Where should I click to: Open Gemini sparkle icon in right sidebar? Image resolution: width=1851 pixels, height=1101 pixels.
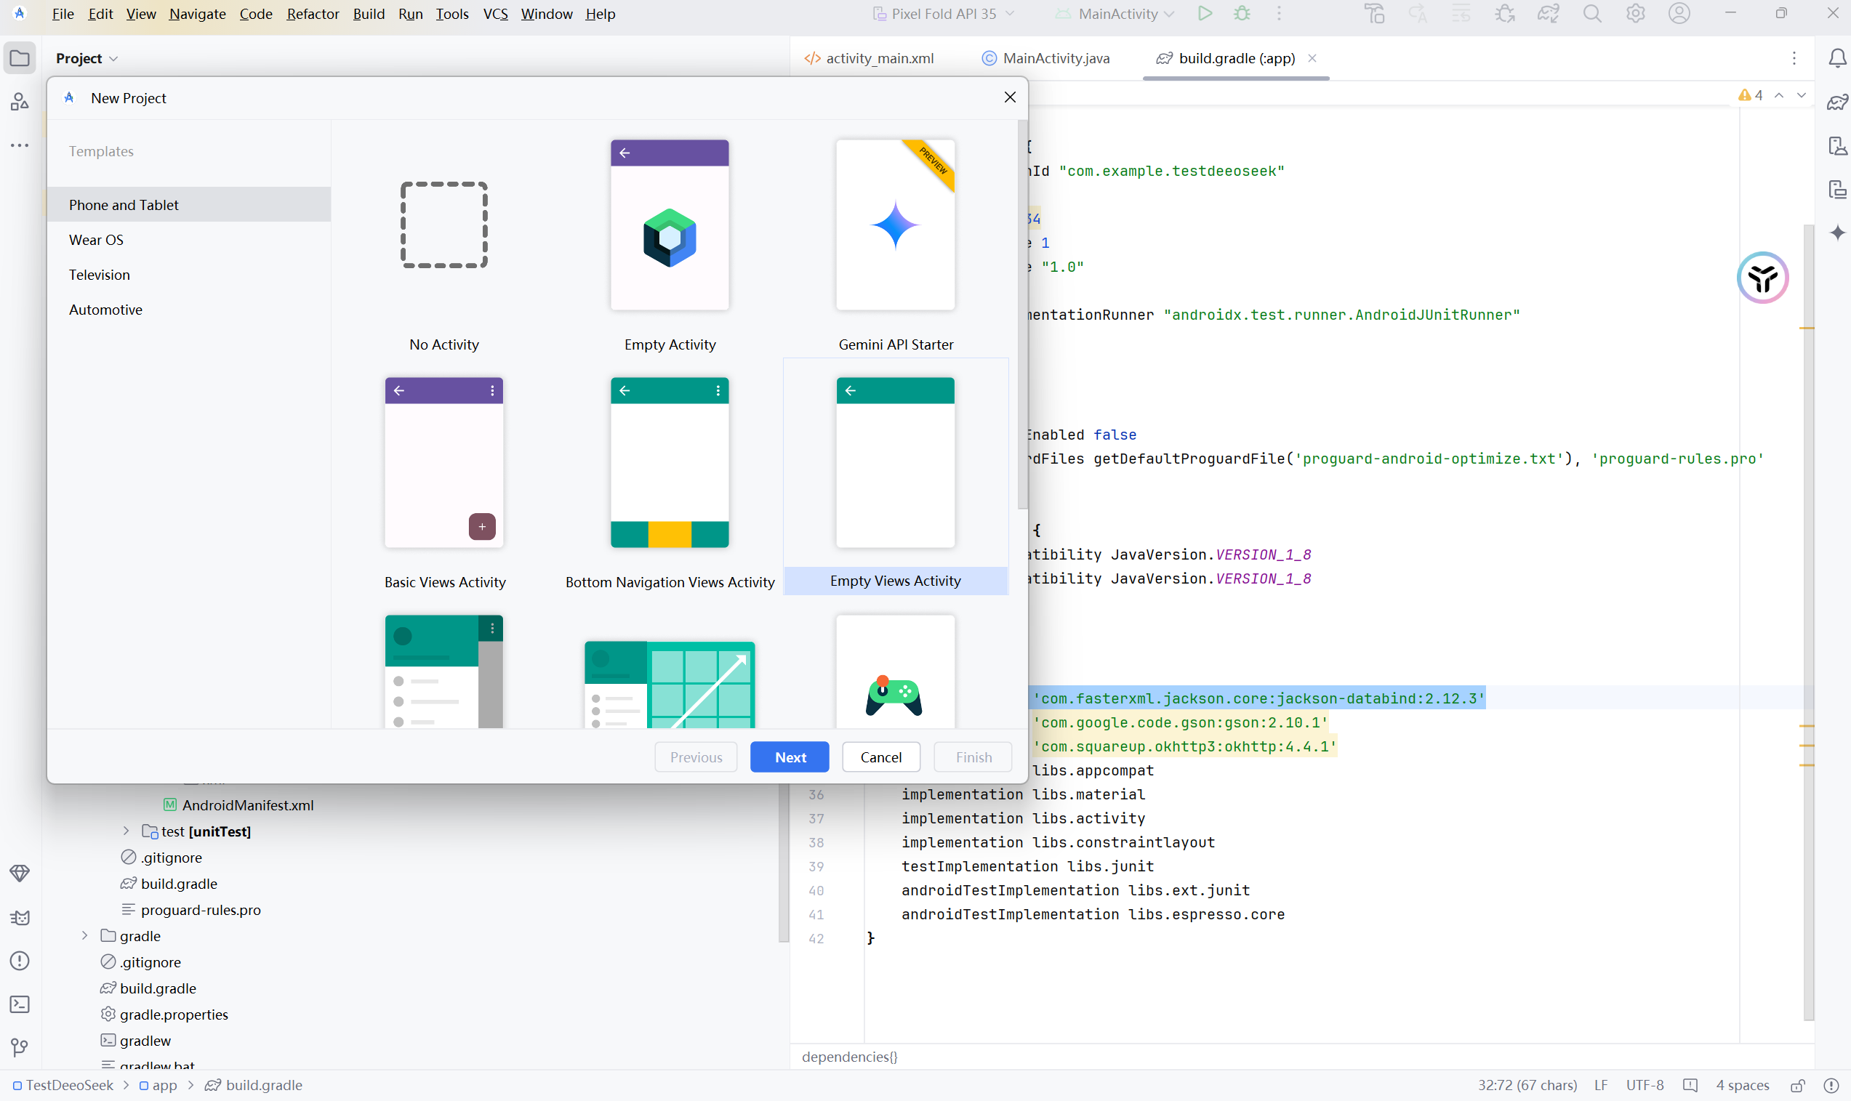tap(1837, 233)
